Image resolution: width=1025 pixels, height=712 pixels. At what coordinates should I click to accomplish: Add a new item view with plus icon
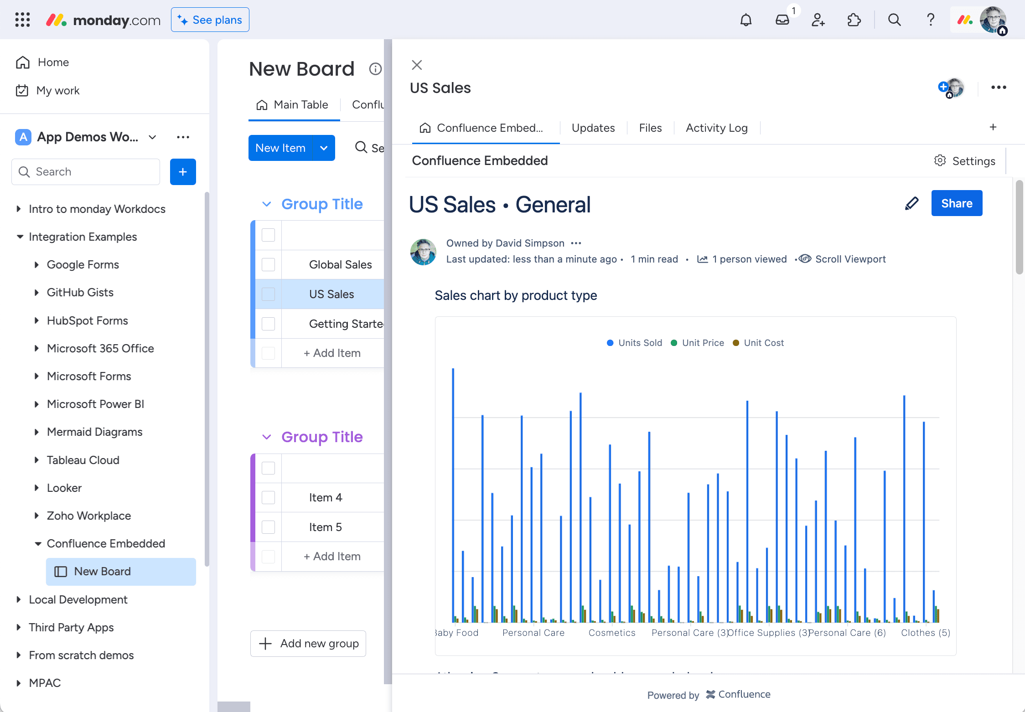(993, 127)
